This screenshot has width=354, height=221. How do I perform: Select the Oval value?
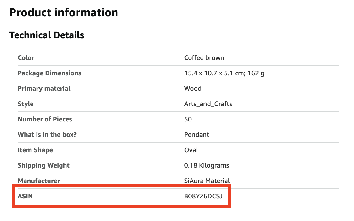[x=191, y=150]
